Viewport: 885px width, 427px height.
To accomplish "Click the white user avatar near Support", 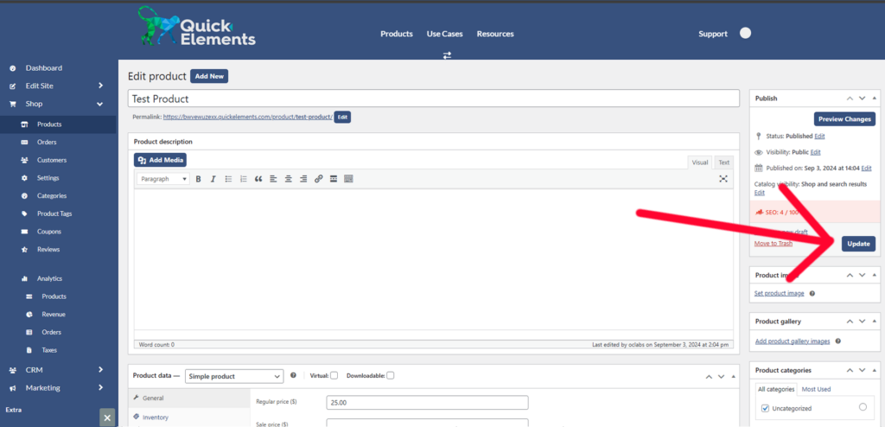I will [746, 34].
